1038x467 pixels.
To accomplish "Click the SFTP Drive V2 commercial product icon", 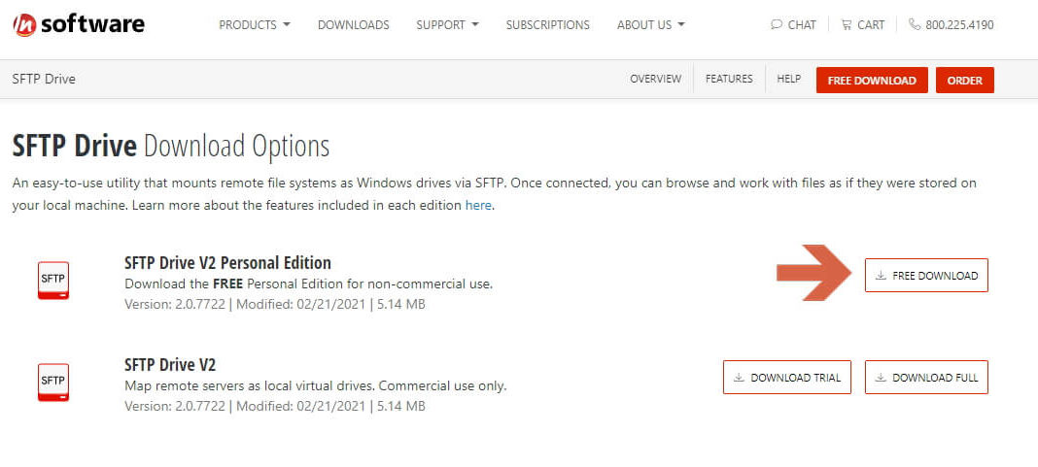I will (52, 383).
